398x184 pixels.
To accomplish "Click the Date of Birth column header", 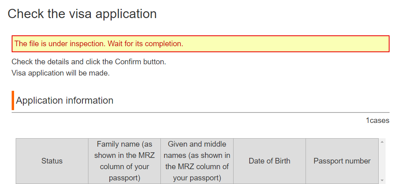I will [269, 161].
